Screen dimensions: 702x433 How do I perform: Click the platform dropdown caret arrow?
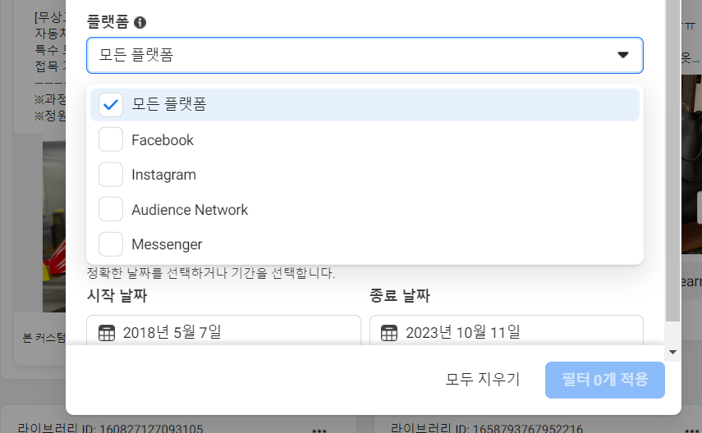[622, 55]
